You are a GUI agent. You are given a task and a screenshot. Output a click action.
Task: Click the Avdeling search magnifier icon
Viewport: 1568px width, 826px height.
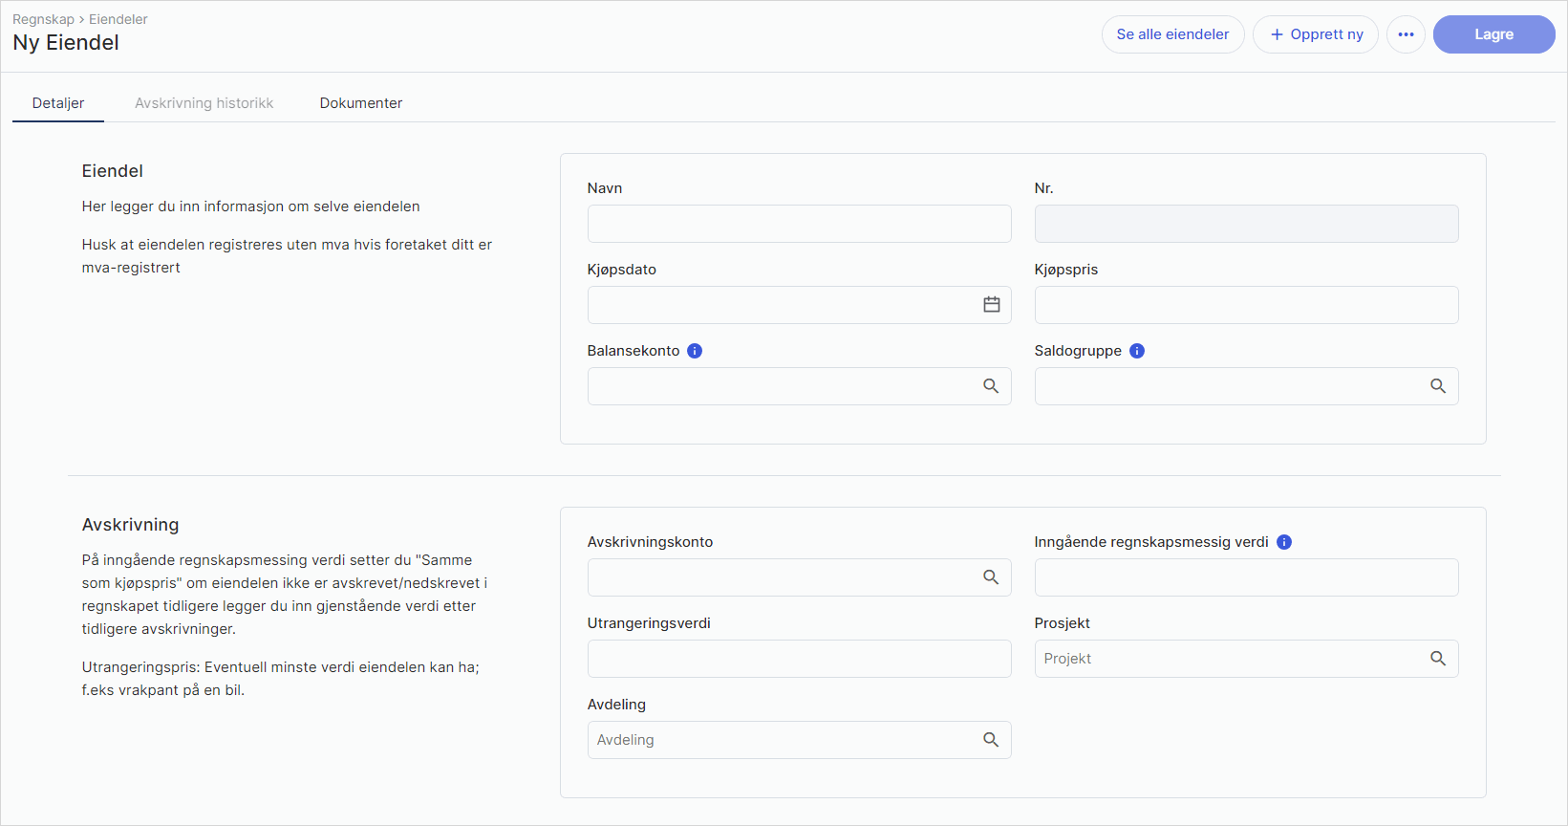[991, 740]
